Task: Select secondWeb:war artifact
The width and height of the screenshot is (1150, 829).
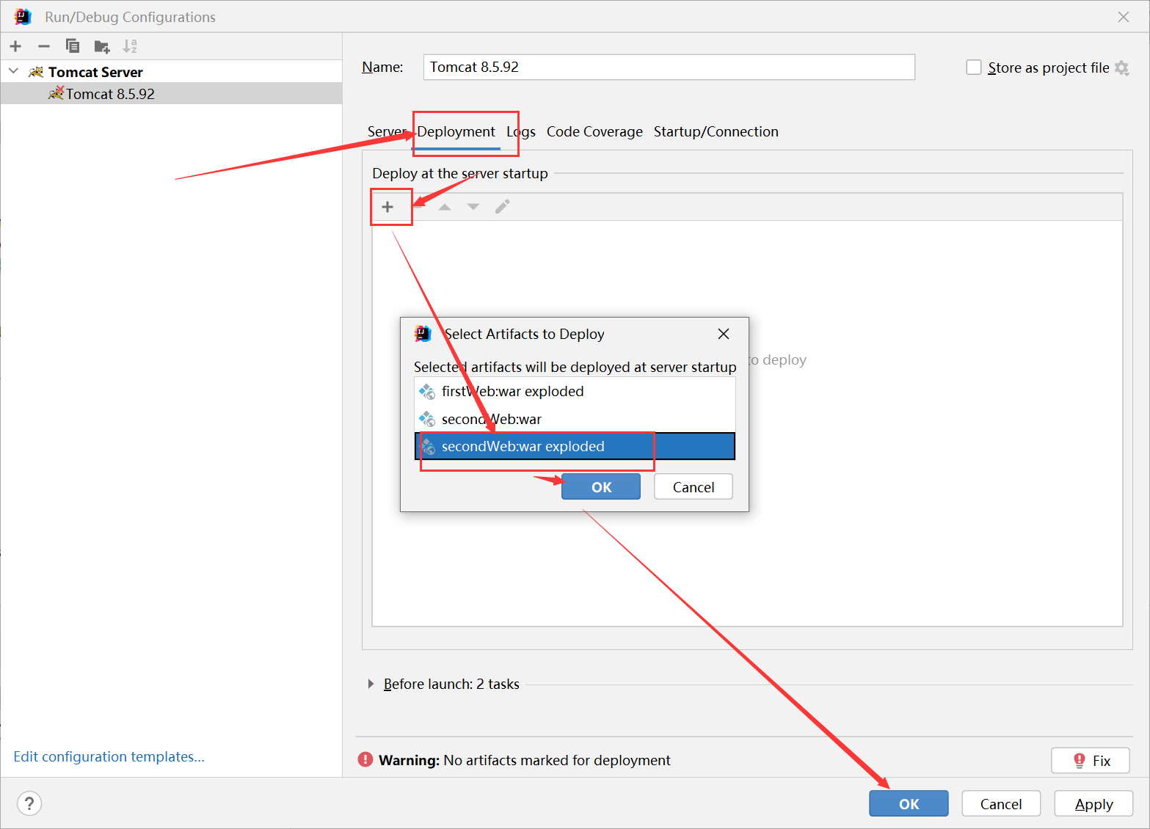Action: (575, 419)
